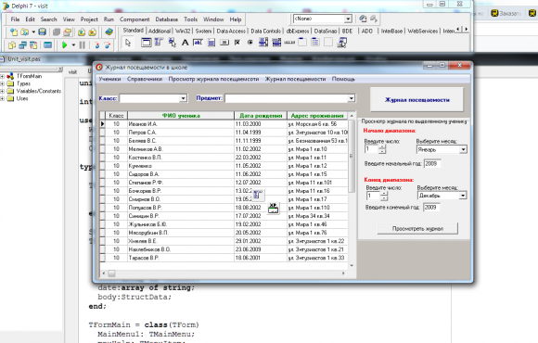Select the CheckBox component icon

(x=237, y=43)
